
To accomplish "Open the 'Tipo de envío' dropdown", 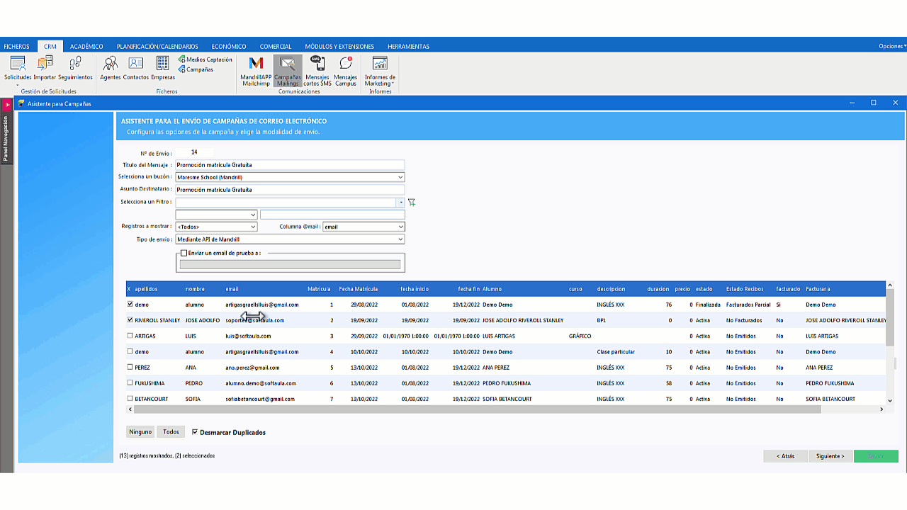I will point(400,239).
